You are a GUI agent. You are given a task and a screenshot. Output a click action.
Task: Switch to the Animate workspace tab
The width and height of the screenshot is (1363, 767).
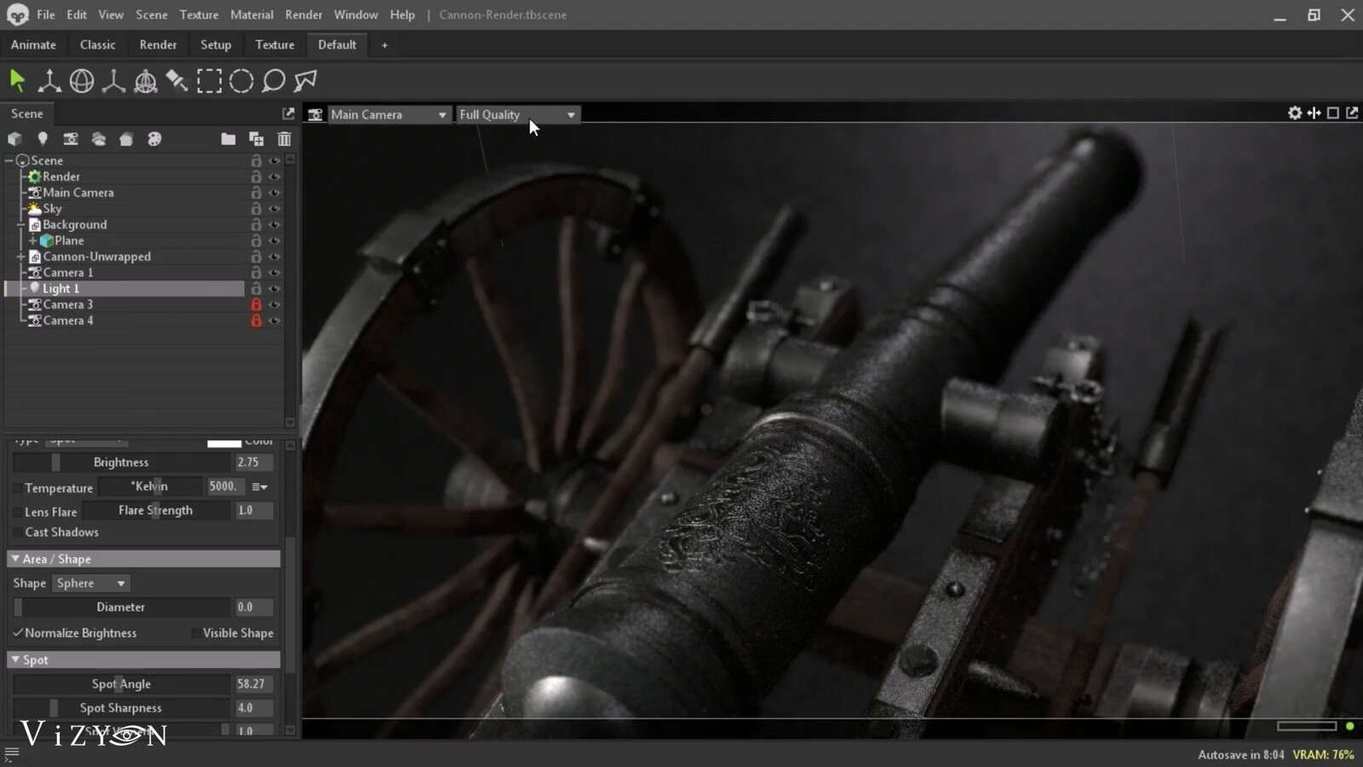pos(33,44)
